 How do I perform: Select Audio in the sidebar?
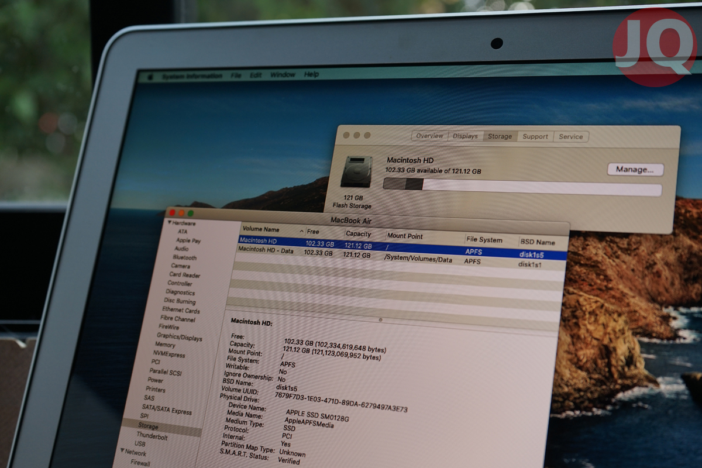coord(181,249)
